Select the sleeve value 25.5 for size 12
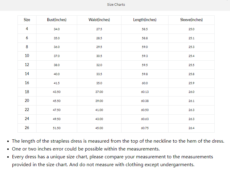Viewport: 230px width, 171px height. point(191,65)
